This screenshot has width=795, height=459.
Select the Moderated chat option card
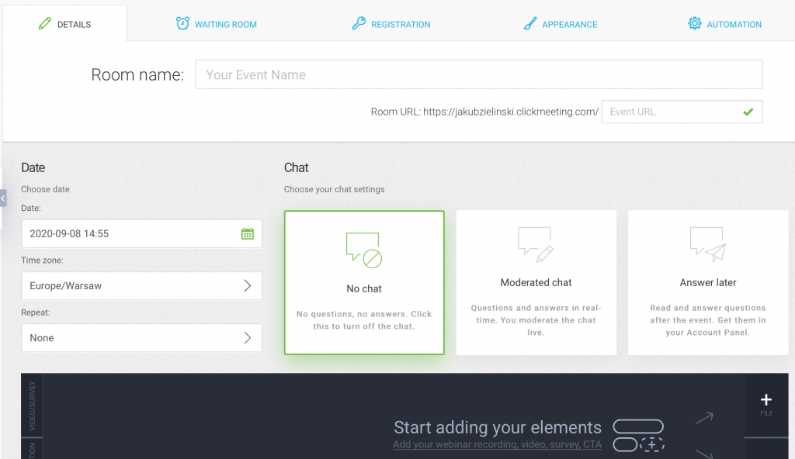tap(536, 283)
